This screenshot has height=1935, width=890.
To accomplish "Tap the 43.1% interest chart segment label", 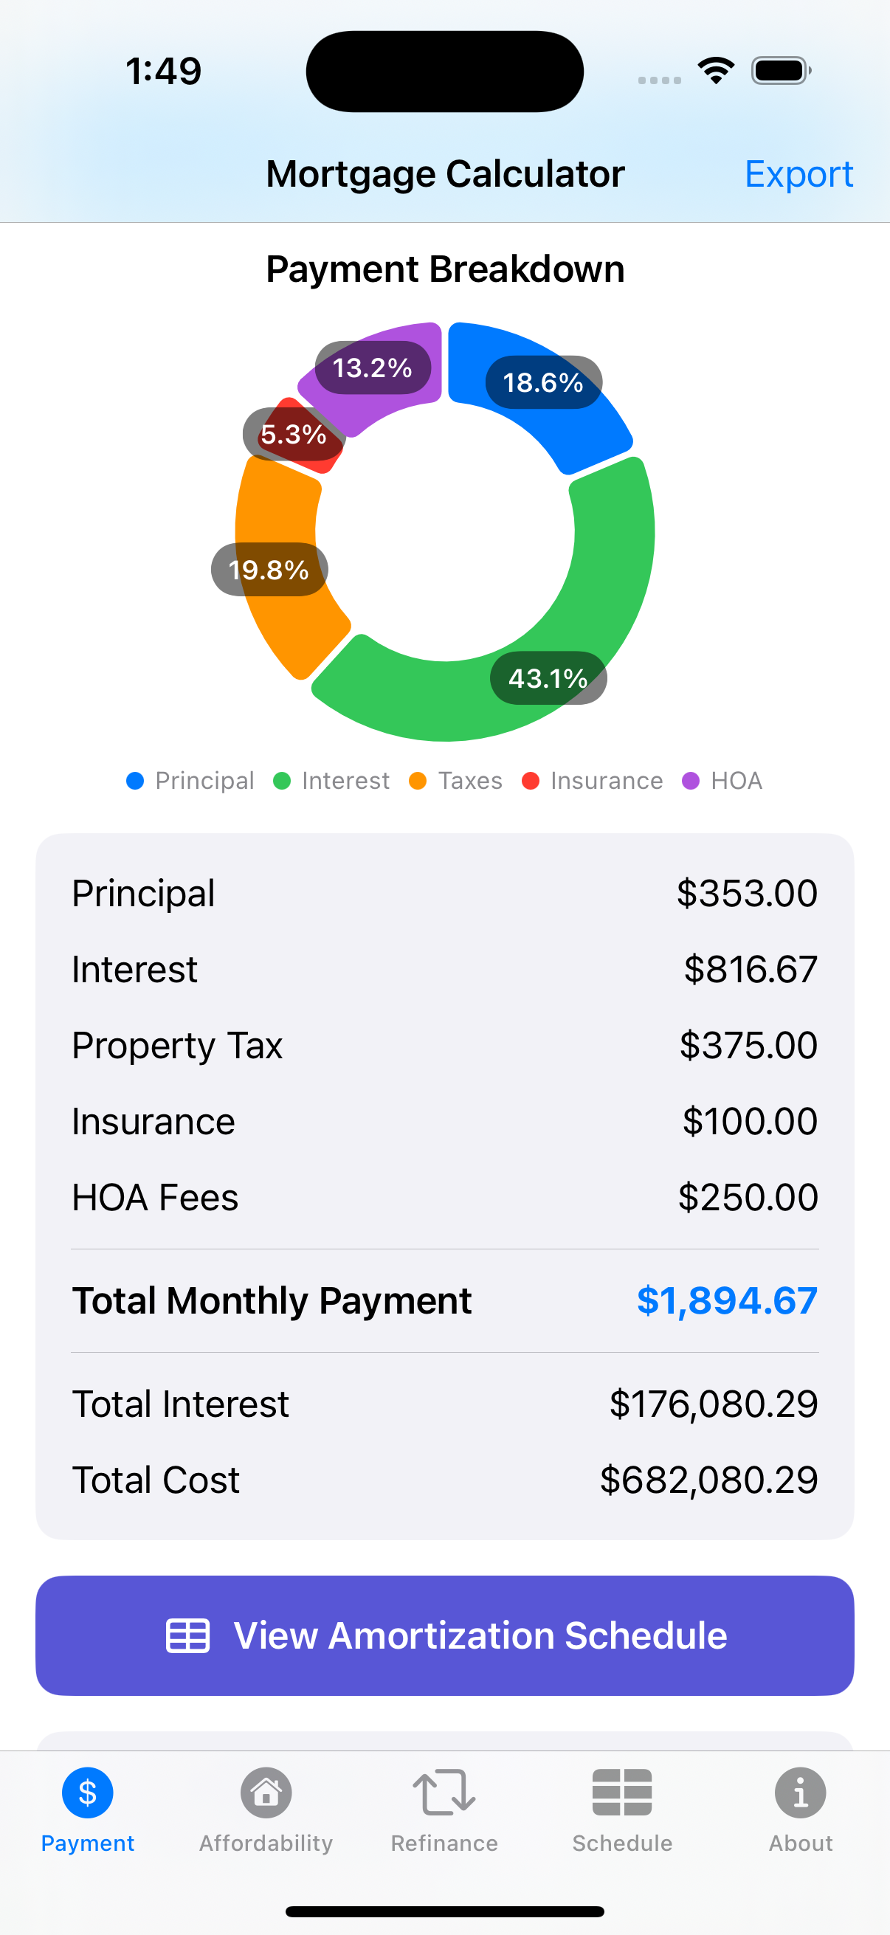I will coord(548,678).
